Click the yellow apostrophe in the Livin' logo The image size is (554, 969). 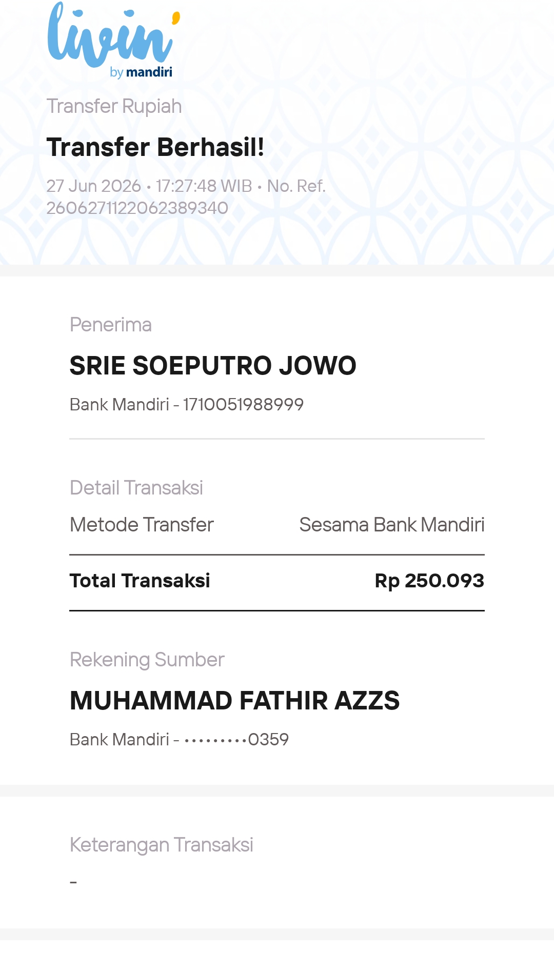click(176, 18)
